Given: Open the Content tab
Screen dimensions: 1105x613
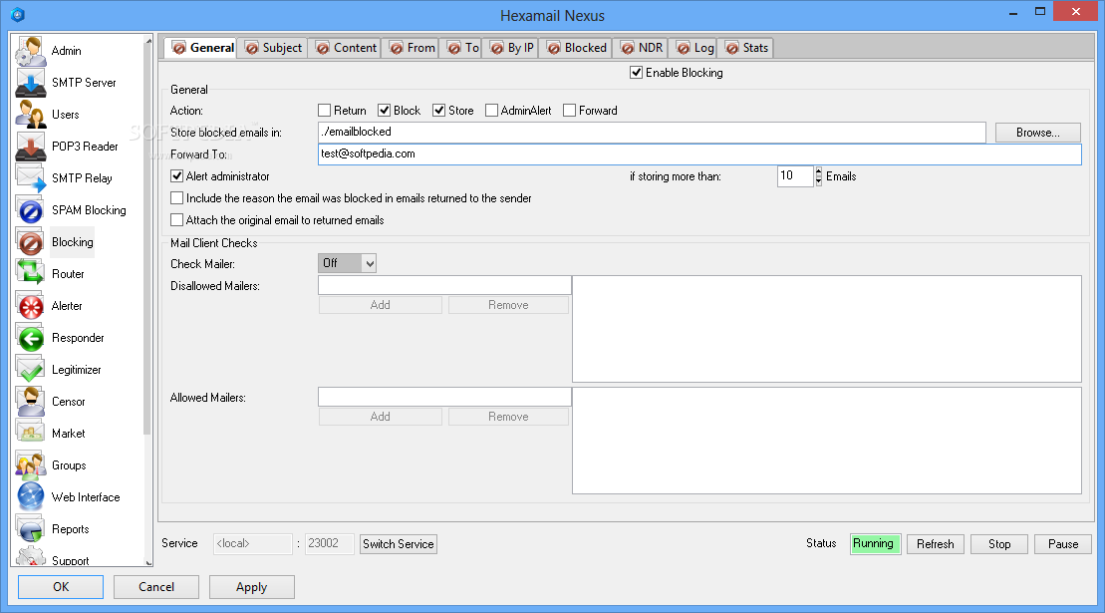Looking at the screenshot, I should (x=346, y=48).
